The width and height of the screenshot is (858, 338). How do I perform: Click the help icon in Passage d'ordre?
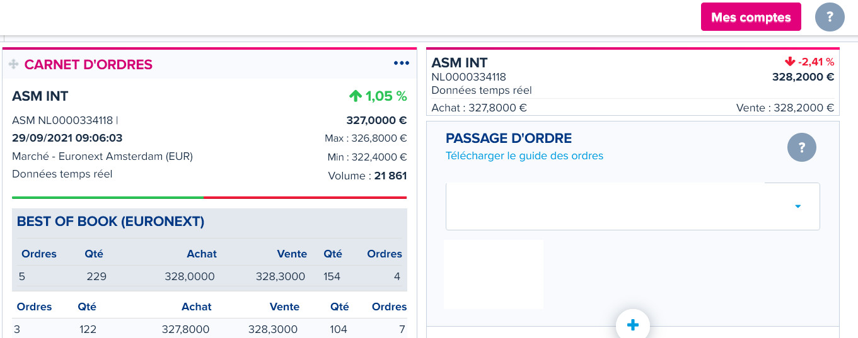[x=801, y=148]
